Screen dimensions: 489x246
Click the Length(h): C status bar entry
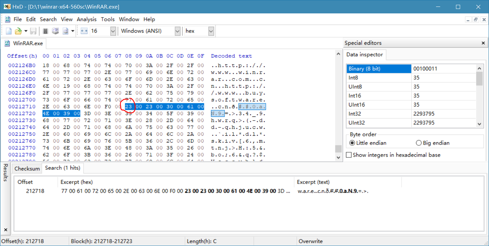pos(202,241)
